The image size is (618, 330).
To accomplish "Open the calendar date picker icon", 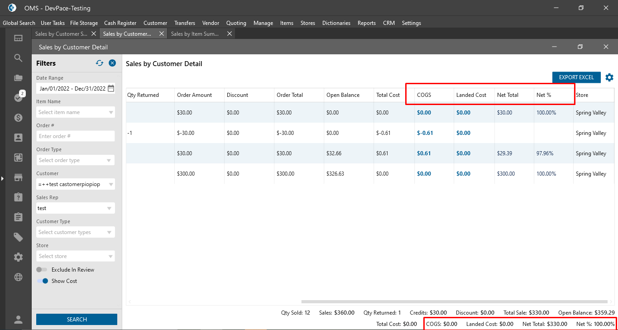I will pos(111,88).
